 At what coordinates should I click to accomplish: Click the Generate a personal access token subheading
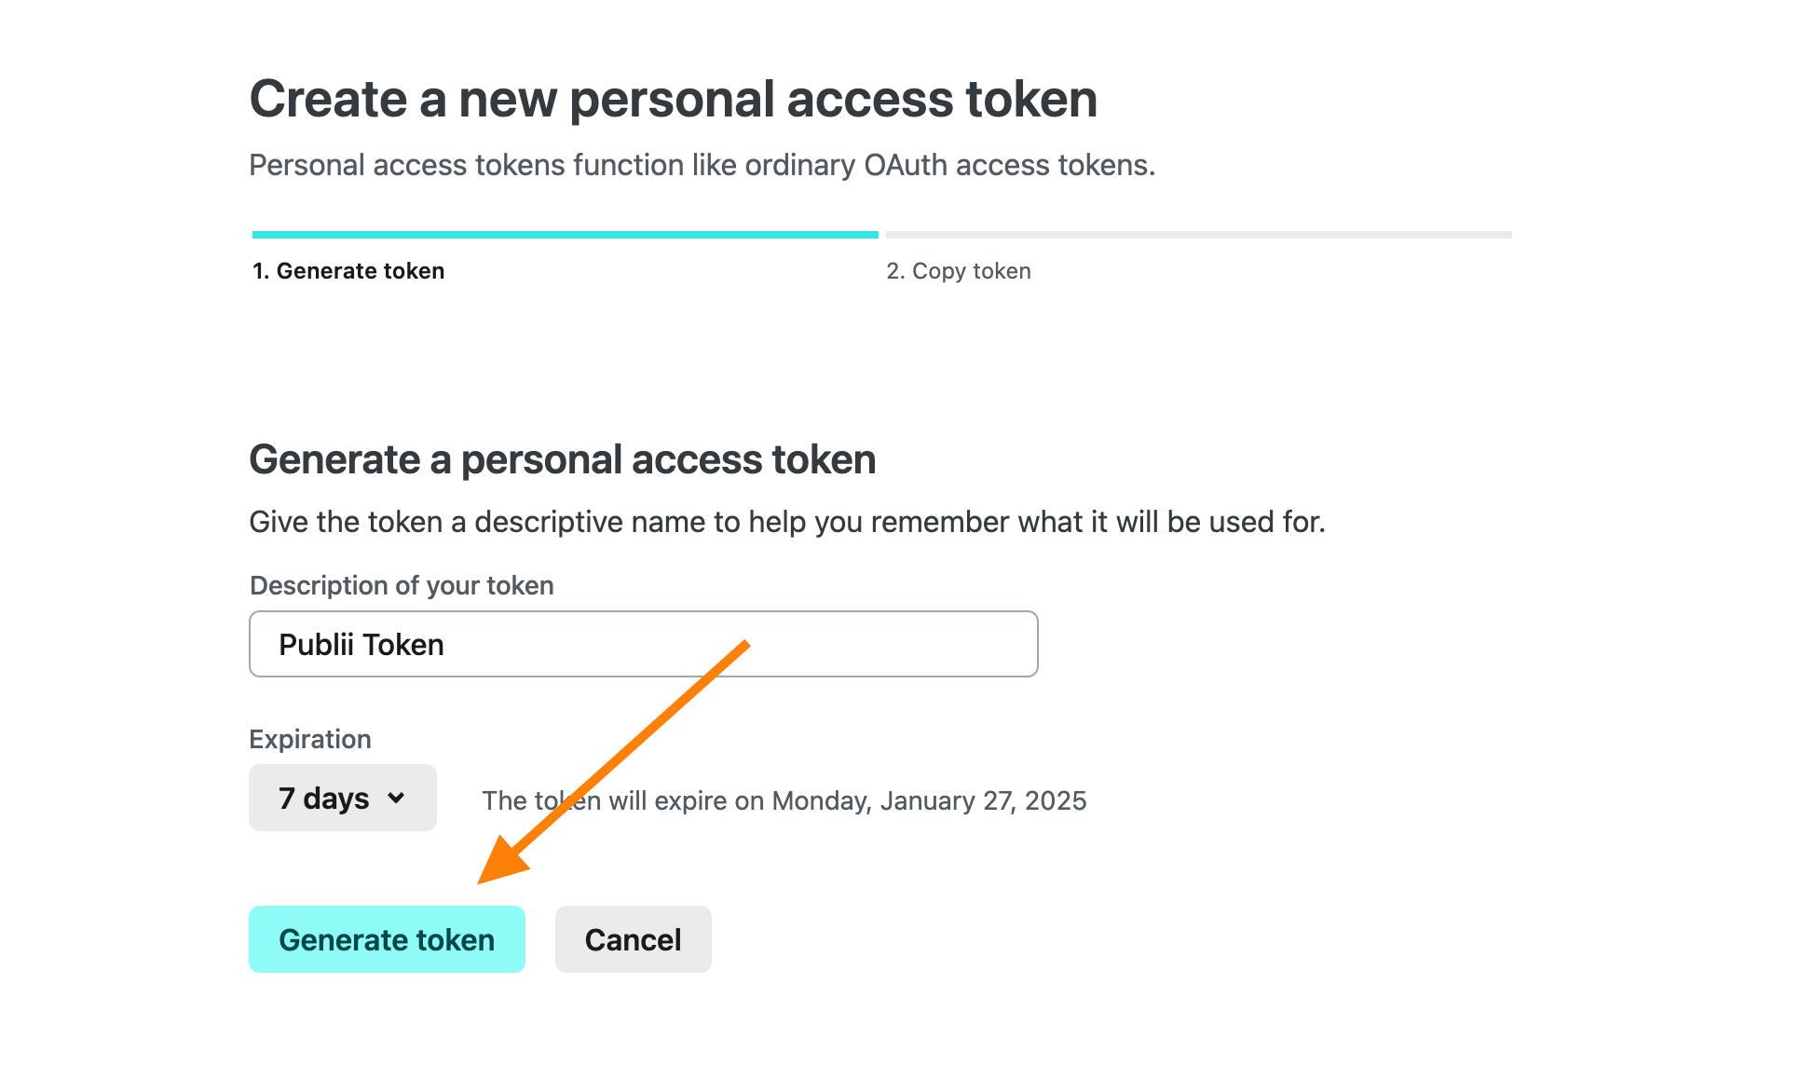point(562,458)
